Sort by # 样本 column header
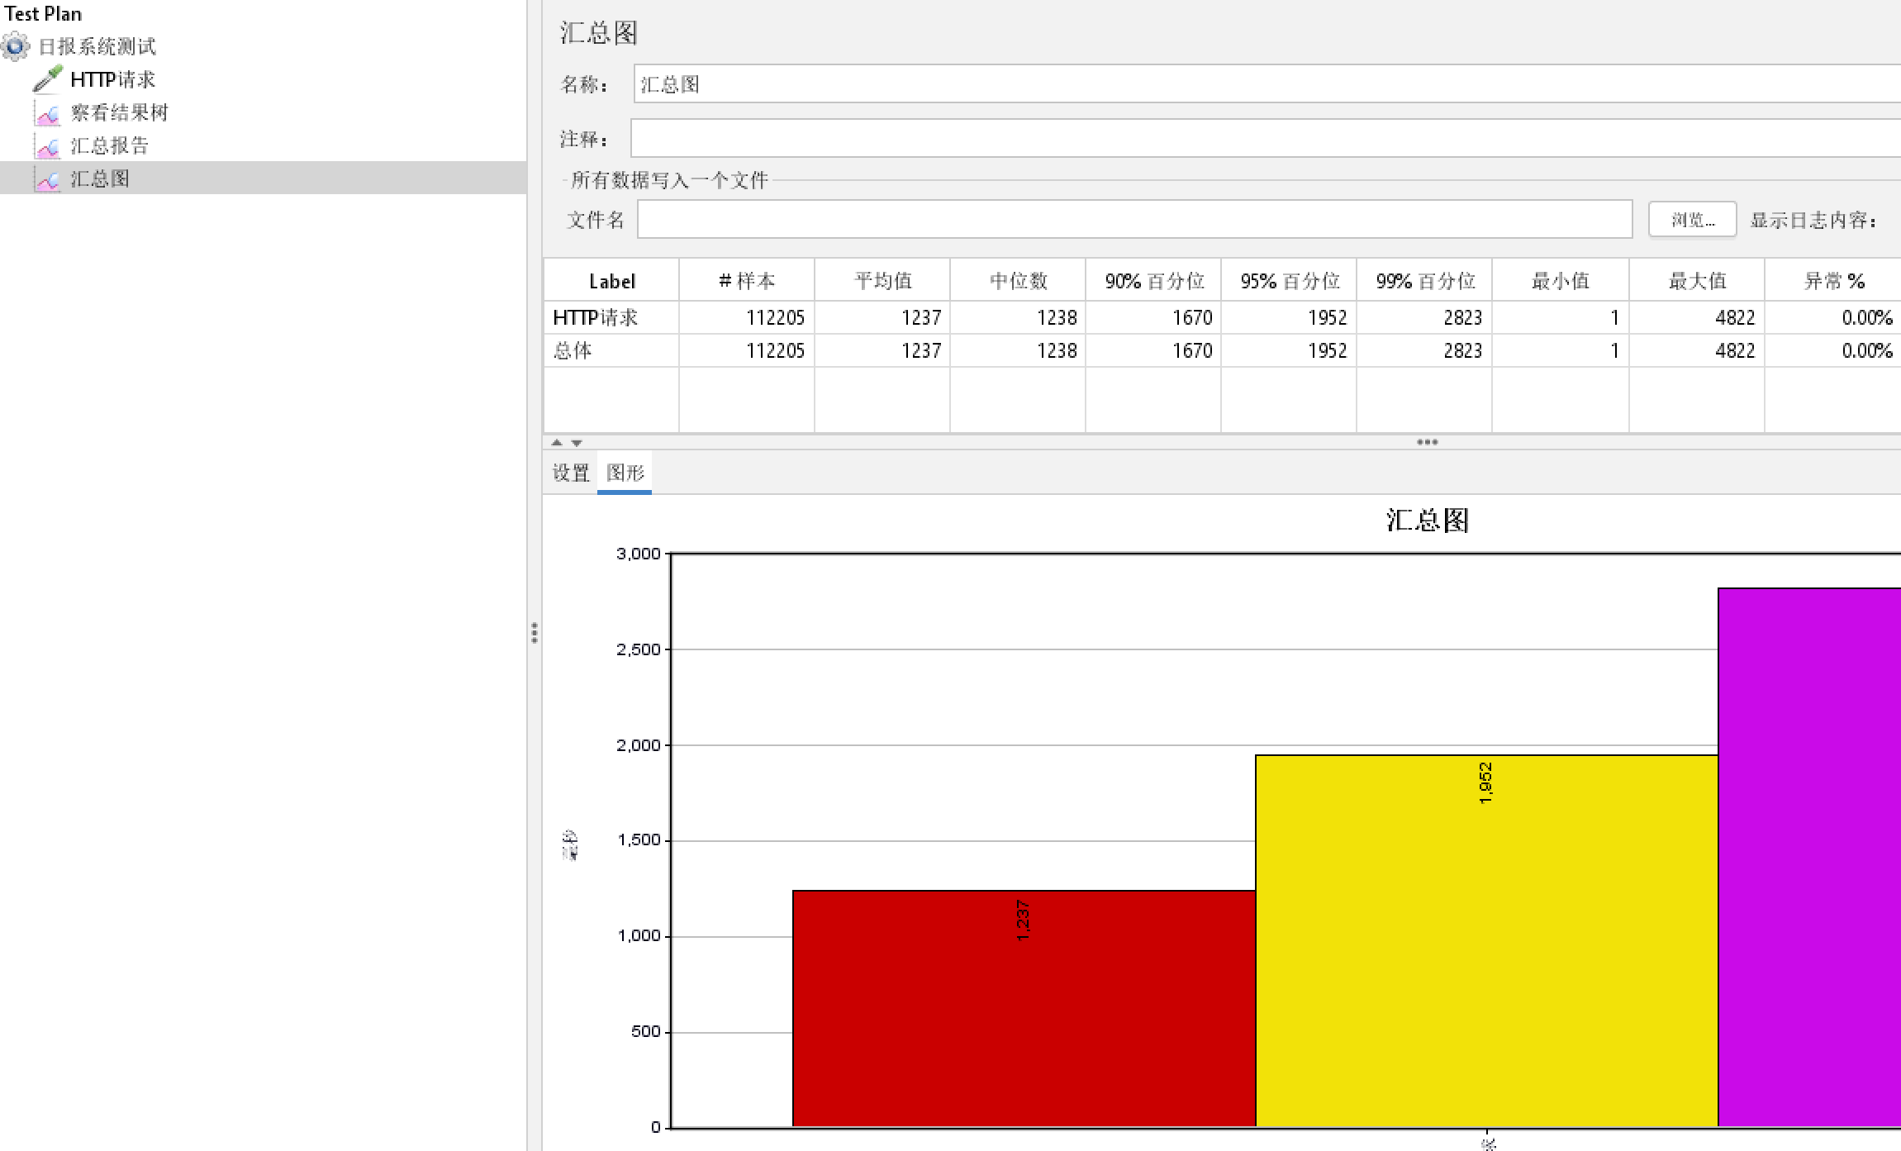The width and height of the screenshot is (1901, 1151). (x=747, y=281)
